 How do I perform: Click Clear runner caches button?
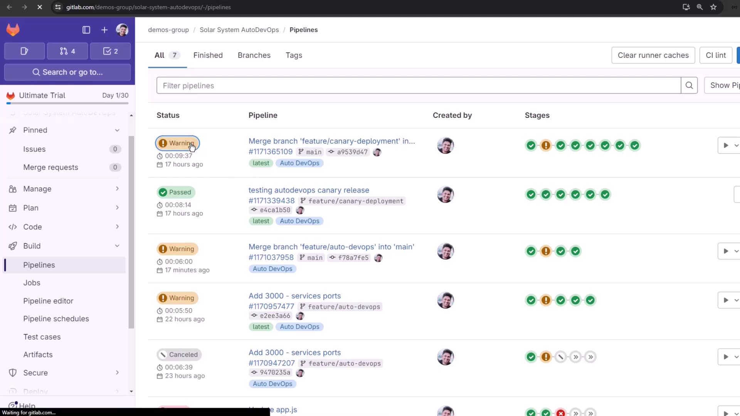[x=653, y=55]
